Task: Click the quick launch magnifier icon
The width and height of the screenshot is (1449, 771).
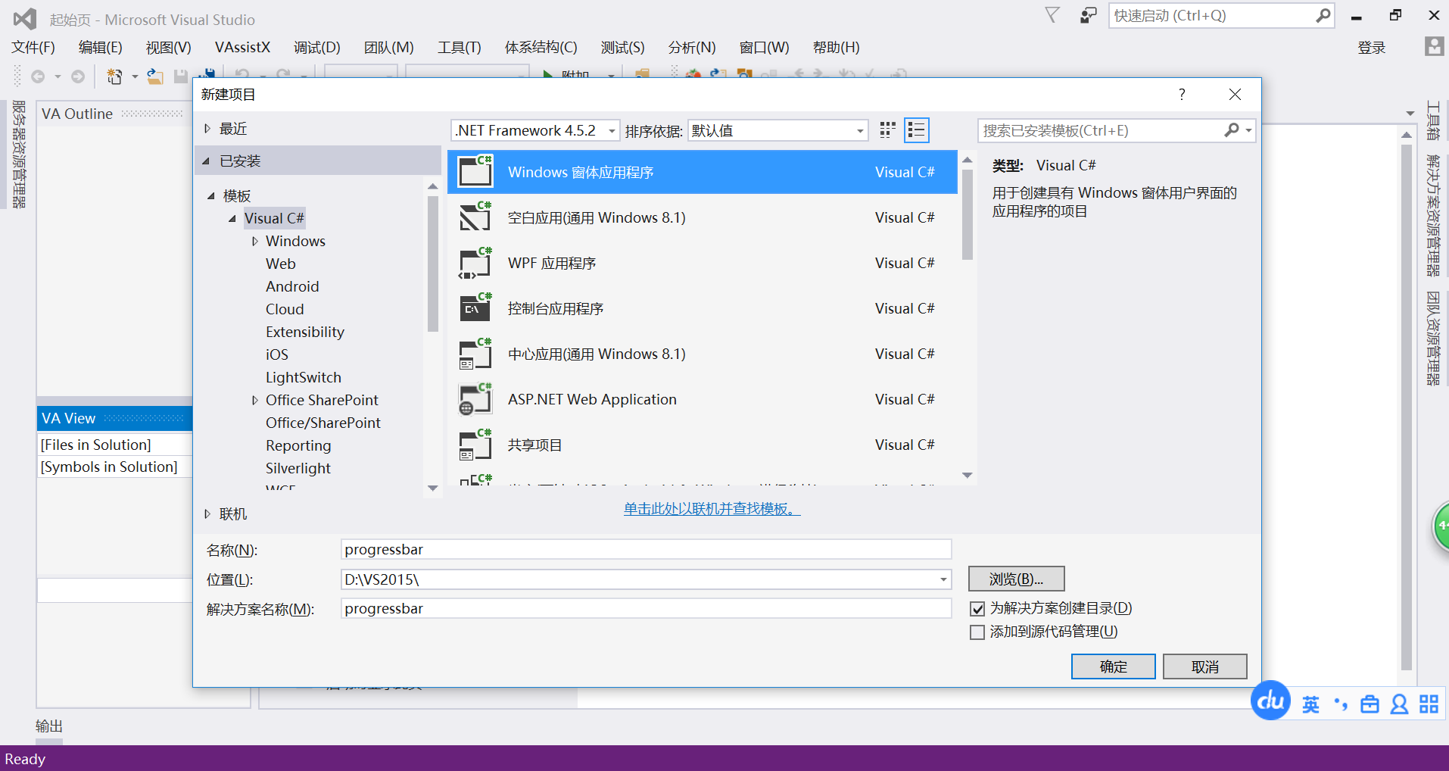Action: [1323, 15]
